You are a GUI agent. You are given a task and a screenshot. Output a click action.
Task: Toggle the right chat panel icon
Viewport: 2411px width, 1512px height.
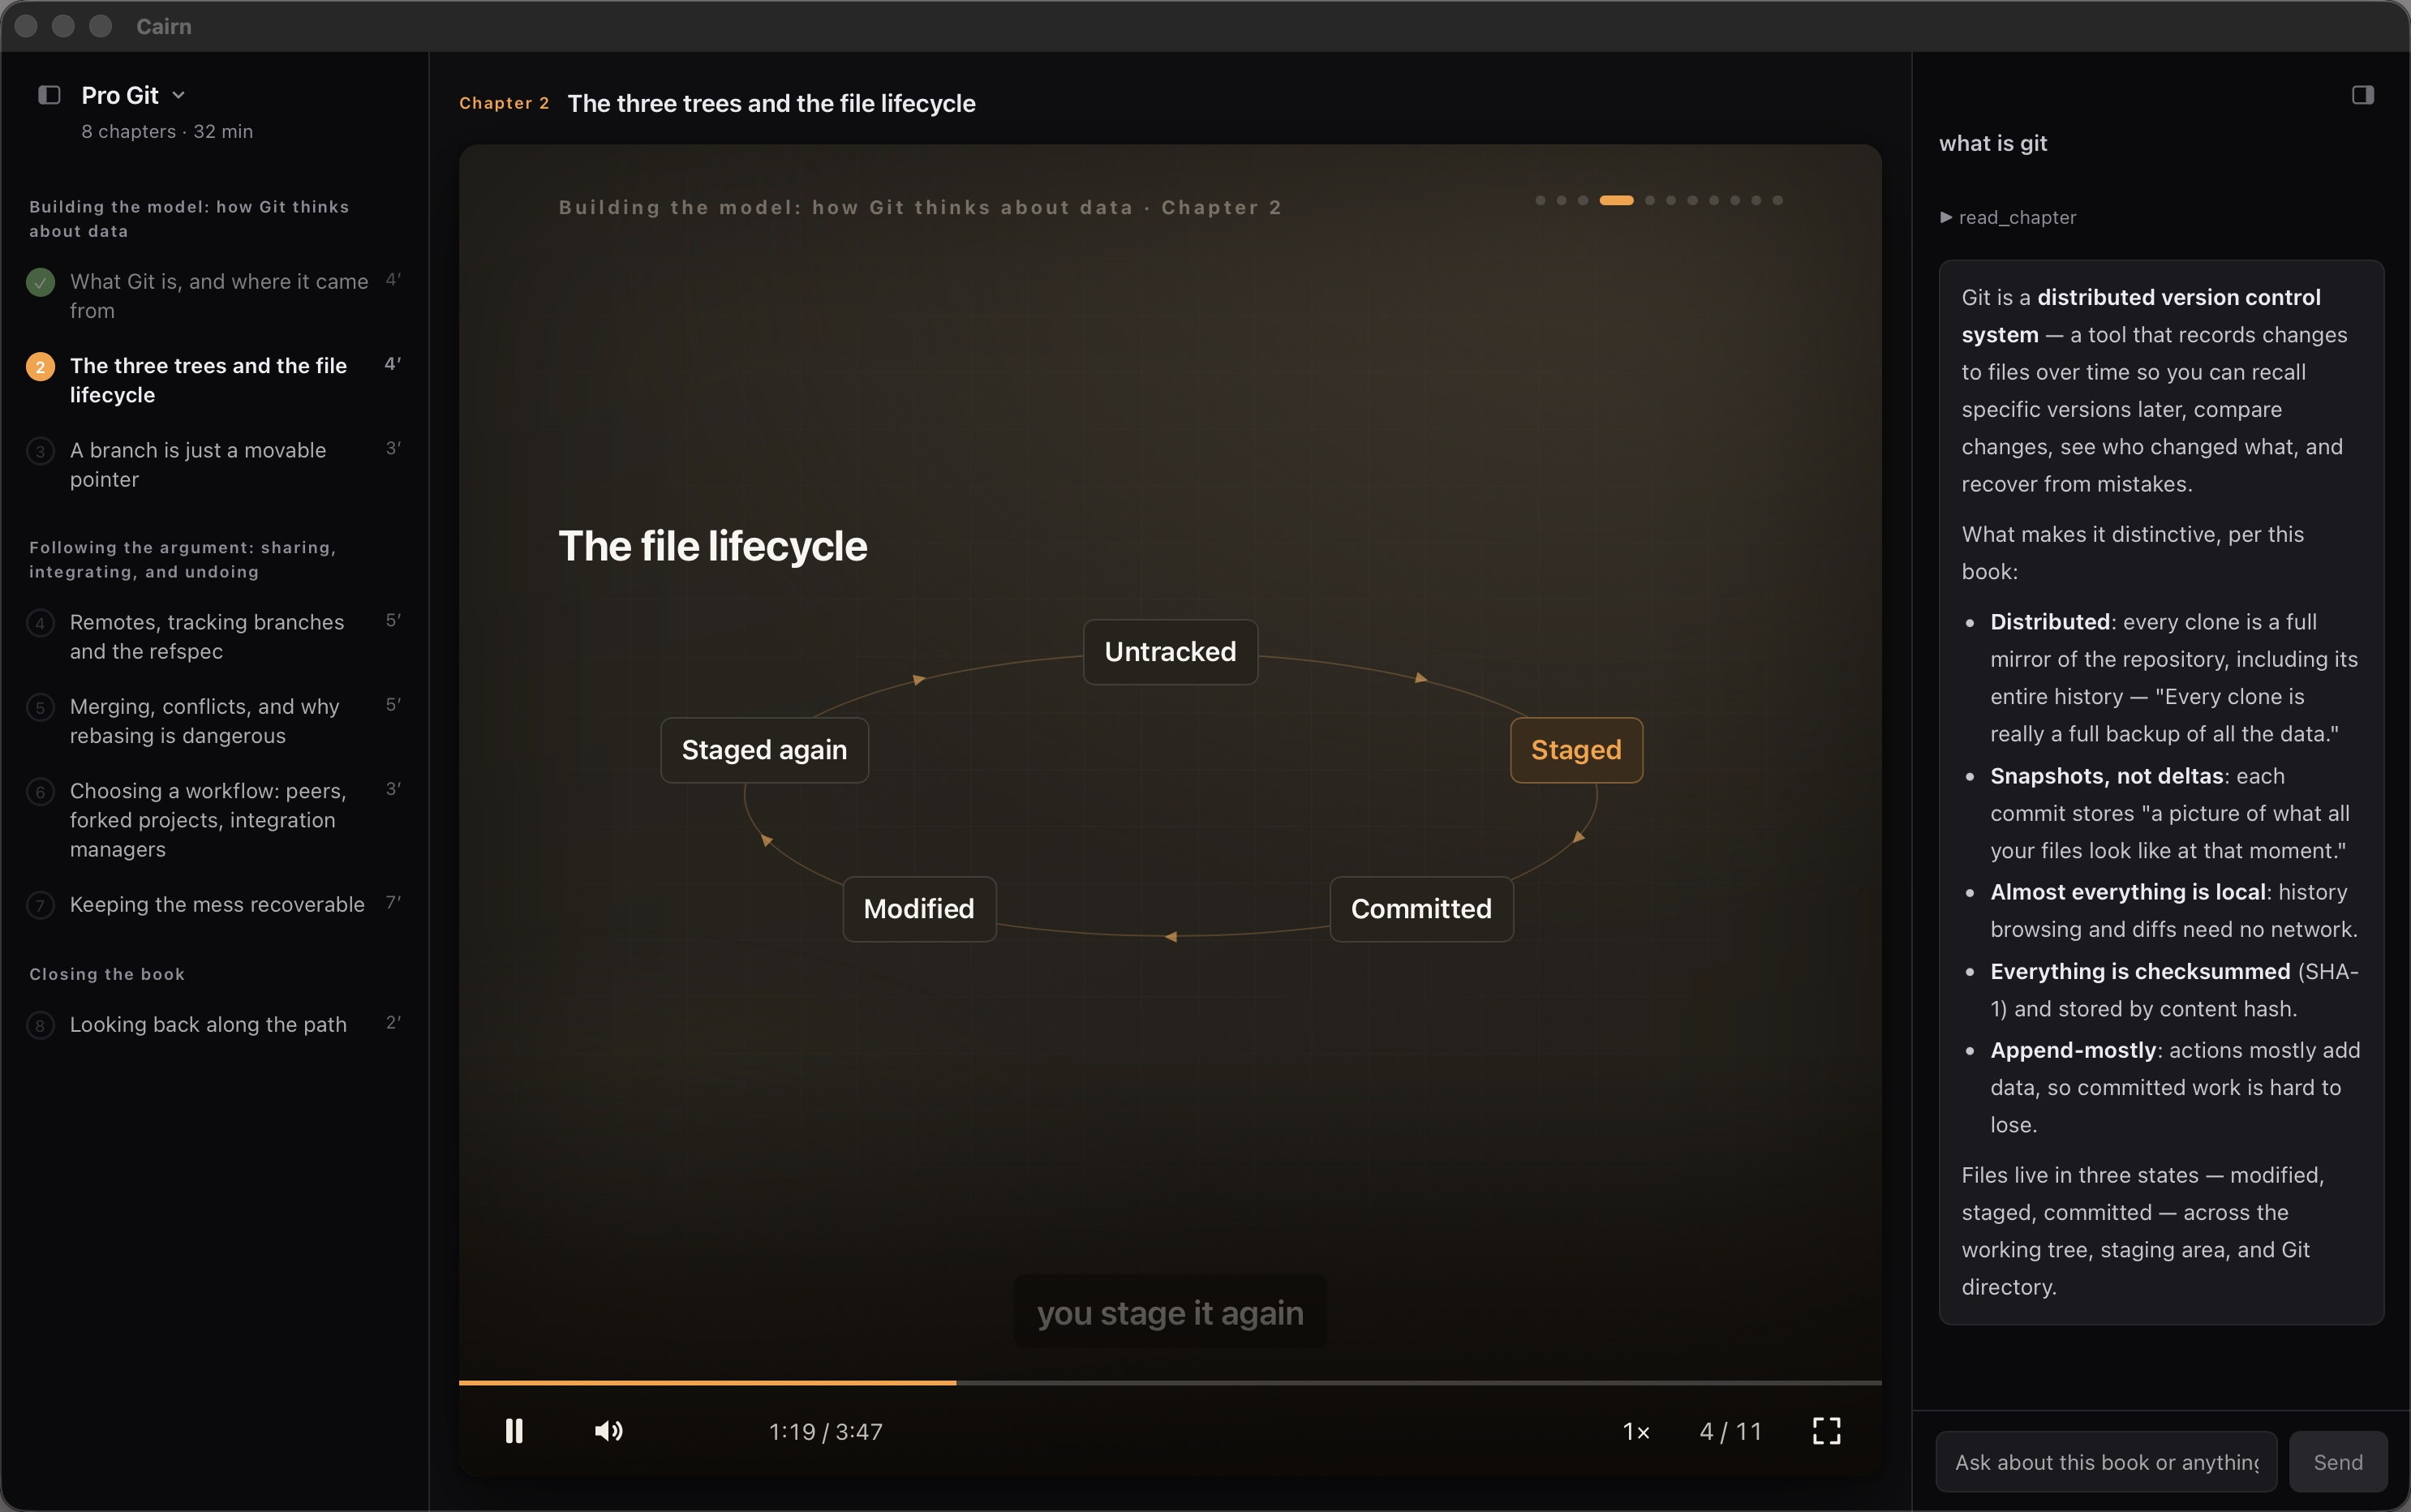tap(2362, 95)
